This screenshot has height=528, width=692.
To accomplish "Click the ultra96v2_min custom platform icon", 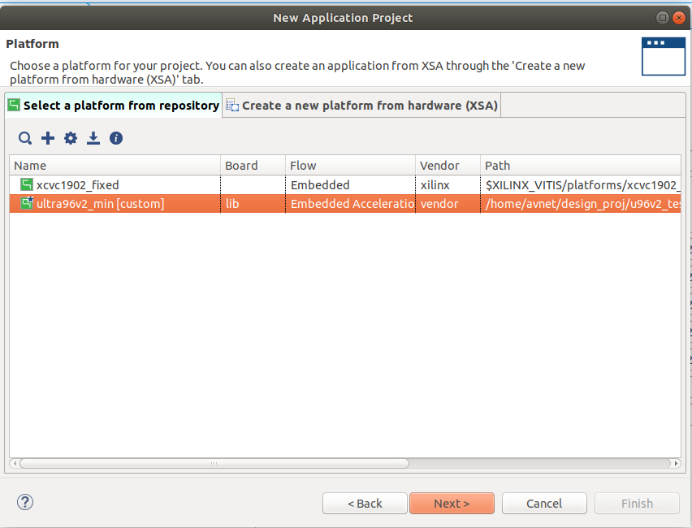I will tap(27, 204).
